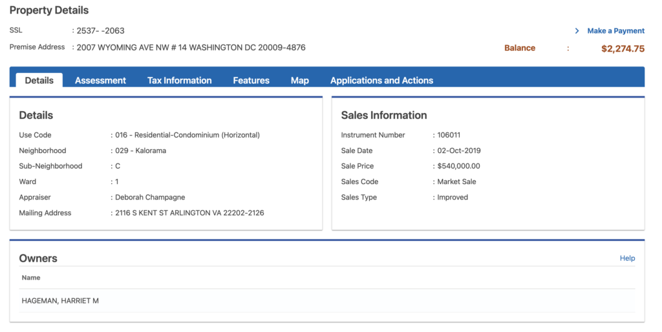This screenshot has width=662, height=332.
Task: Go to the Features tab
Action: [x=251, y=81]
